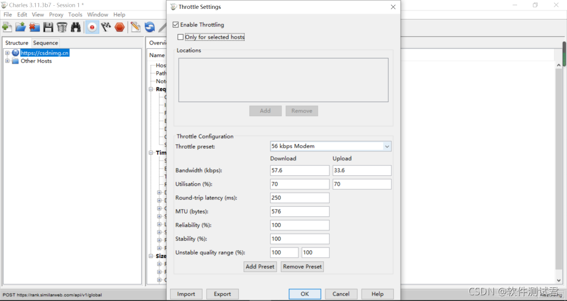Click the POST status bar text
This screenshot has height=301, width=567.
[52, 295]
